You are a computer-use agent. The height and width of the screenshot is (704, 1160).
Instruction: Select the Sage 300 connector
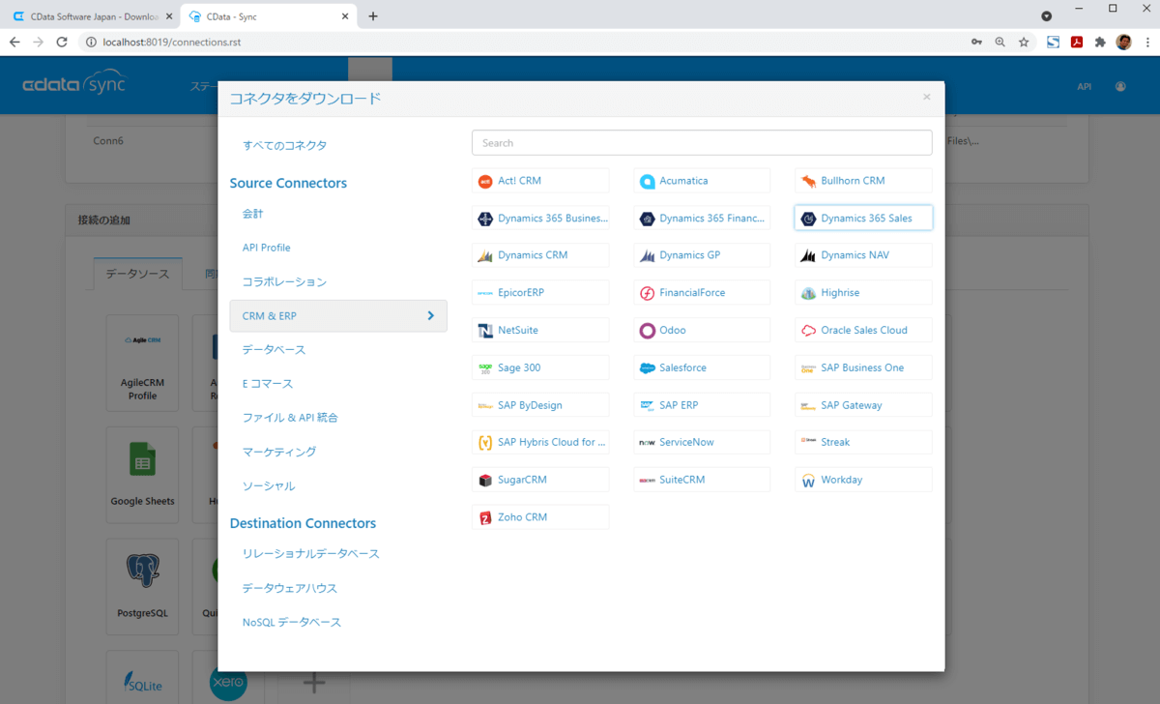point(540,367)
